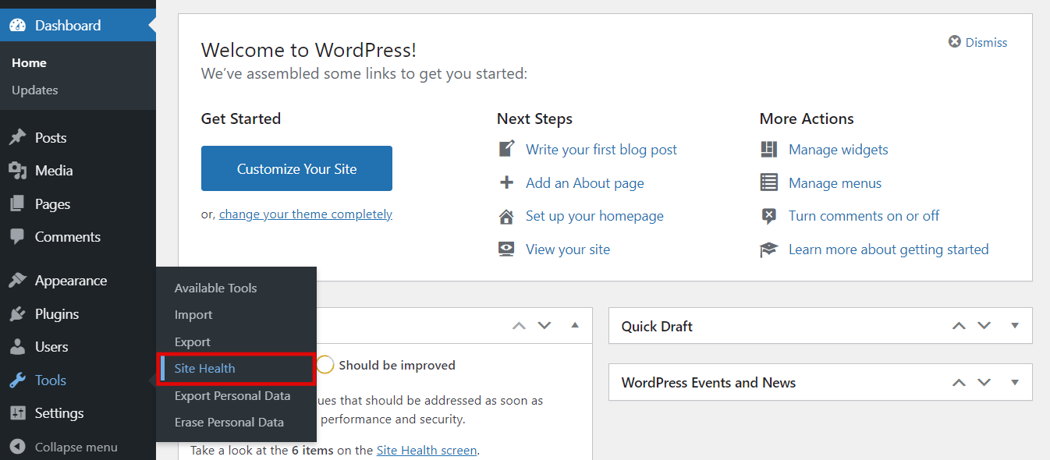Collapse the sidebar menu

coord(64,447)
